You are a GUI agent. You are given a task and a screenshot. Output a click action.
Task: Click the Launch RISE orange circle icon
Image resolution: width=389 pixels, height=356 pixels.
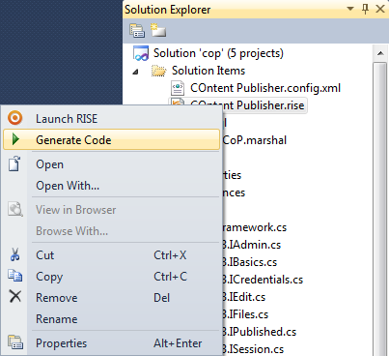14,118
